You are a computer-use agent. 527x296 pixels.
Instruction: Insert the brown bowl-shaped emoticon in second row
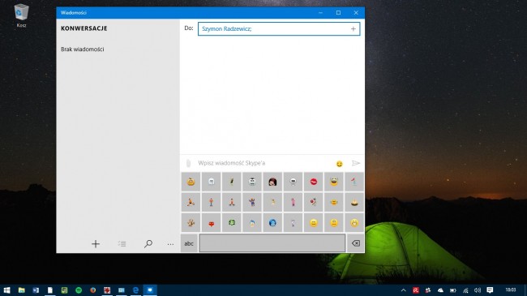(354, 202)
